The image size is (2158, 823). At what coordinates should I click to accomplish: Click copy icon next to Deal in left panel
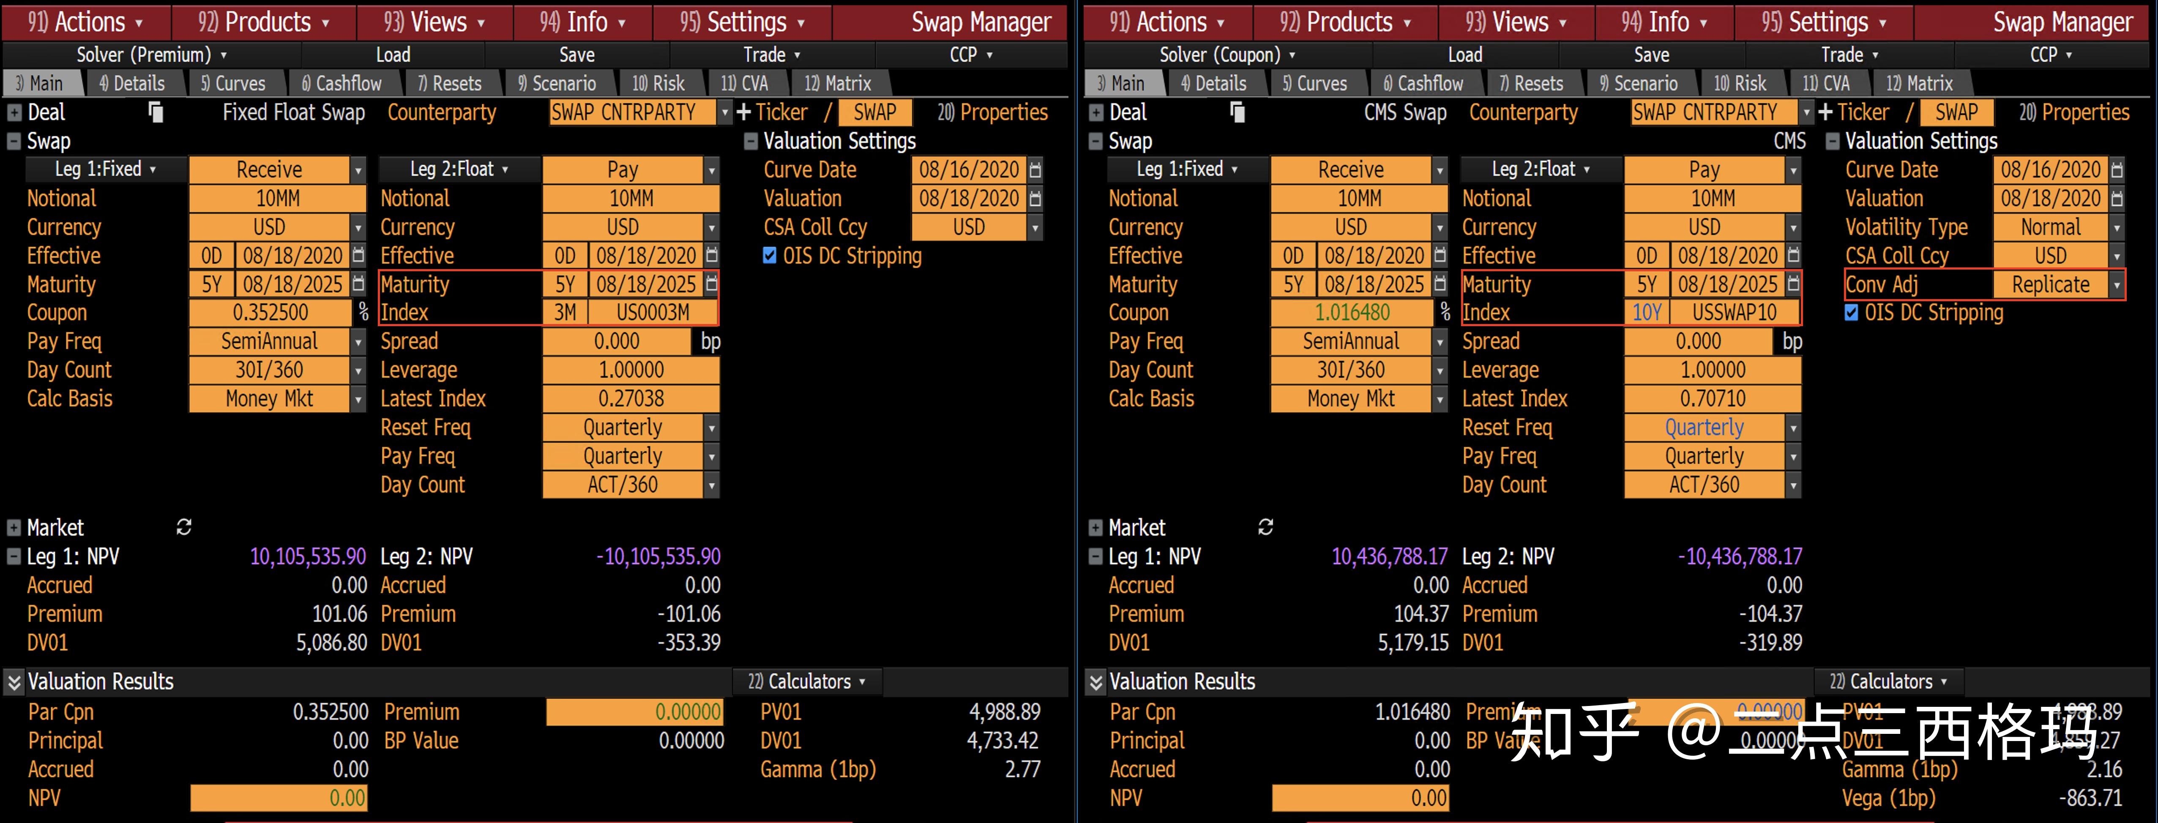click(156, 112)
